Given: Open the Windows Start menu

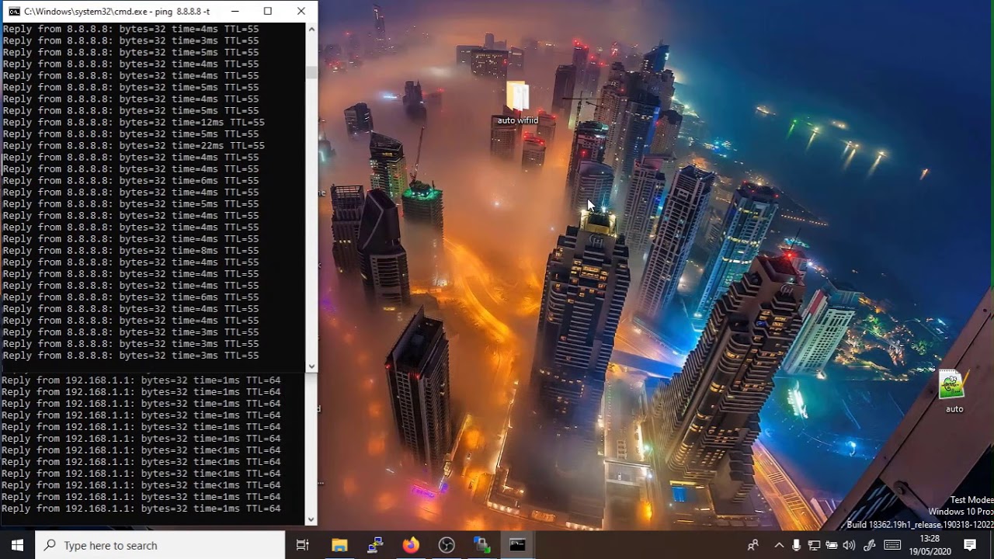Looking at the screenshot, I should click(x=17, y=545).
